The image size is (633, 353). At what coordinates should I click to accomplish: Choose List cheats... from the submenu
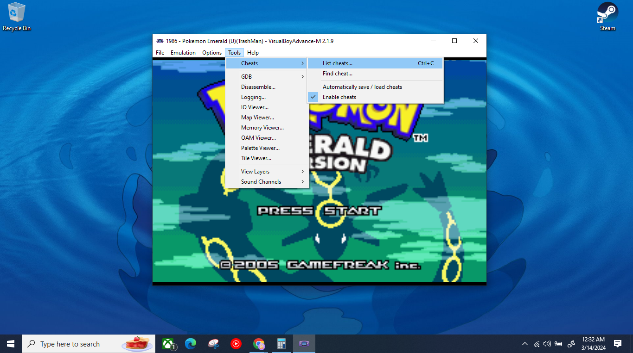[x=375, y=63]
